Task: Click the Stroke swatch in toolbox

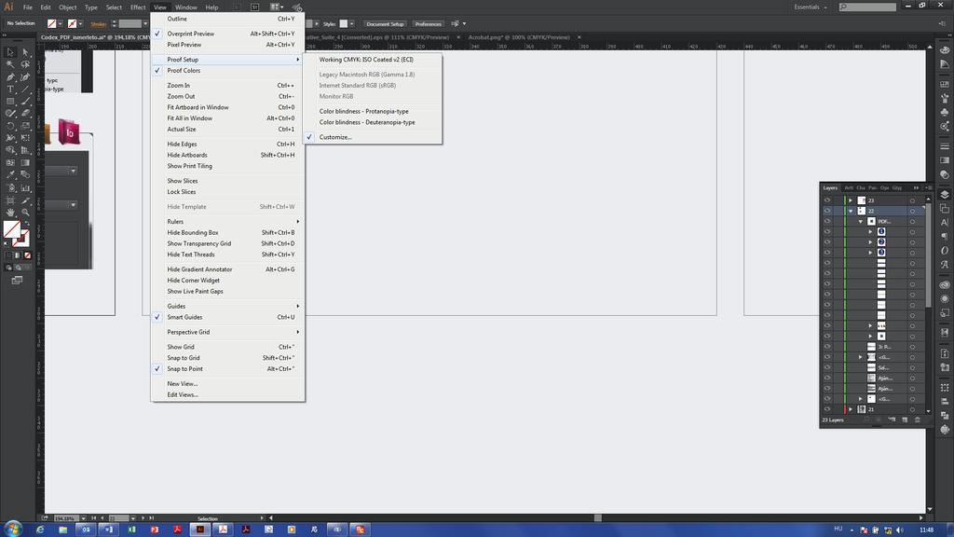Action: [x=23, y=240]
